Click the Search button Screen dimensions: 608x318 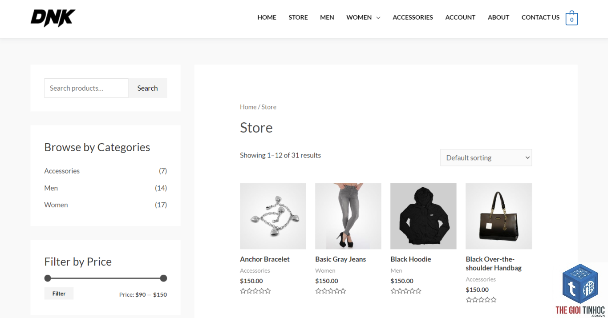point(147,88)
